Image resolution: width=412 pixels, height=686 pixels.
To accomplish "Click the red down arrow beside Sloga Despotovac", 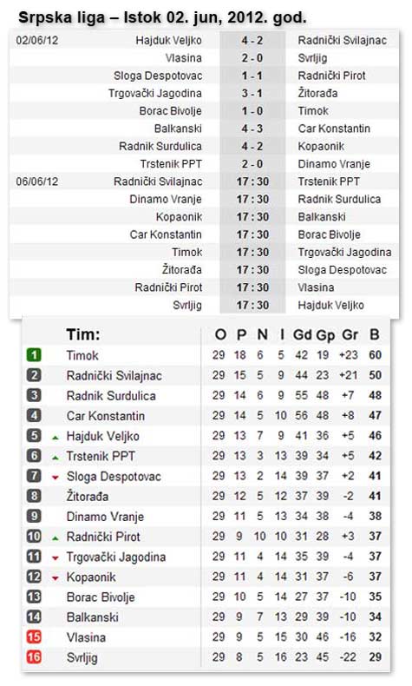I will [55, 478].
